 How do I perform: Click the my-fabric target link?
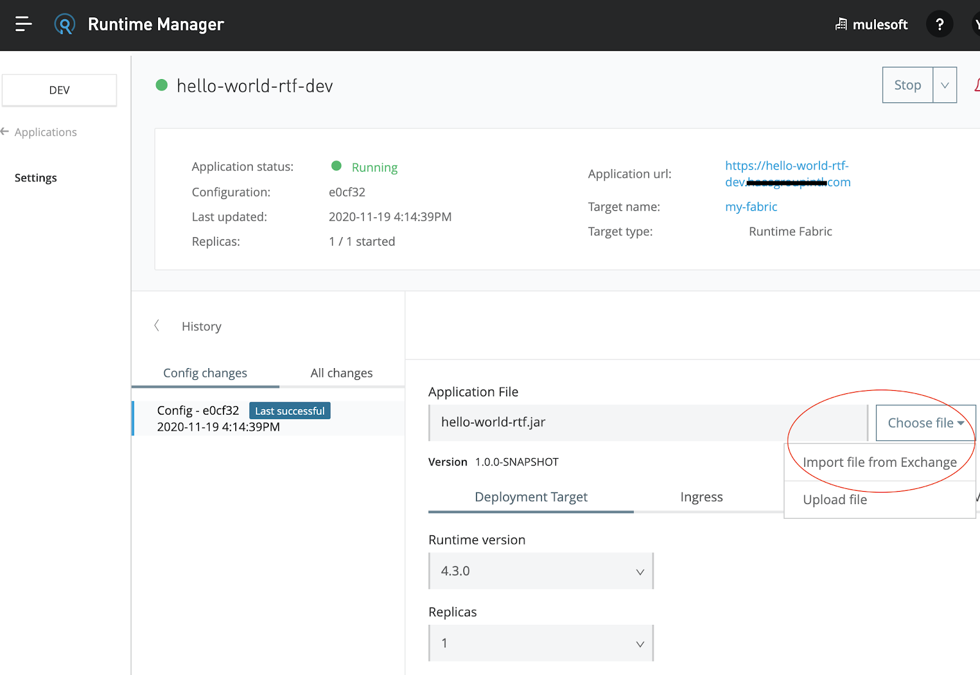[x=751, y=206]
